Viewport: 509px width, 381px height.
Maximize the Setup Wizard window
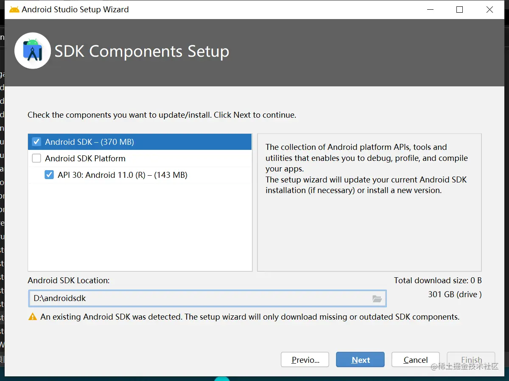point(459,9)
